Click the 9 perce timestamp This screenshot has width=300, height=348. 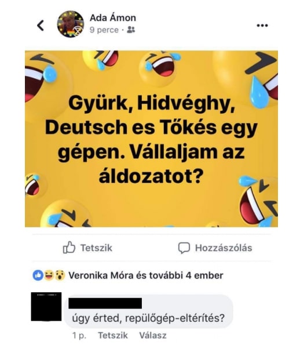coord(104,30)
